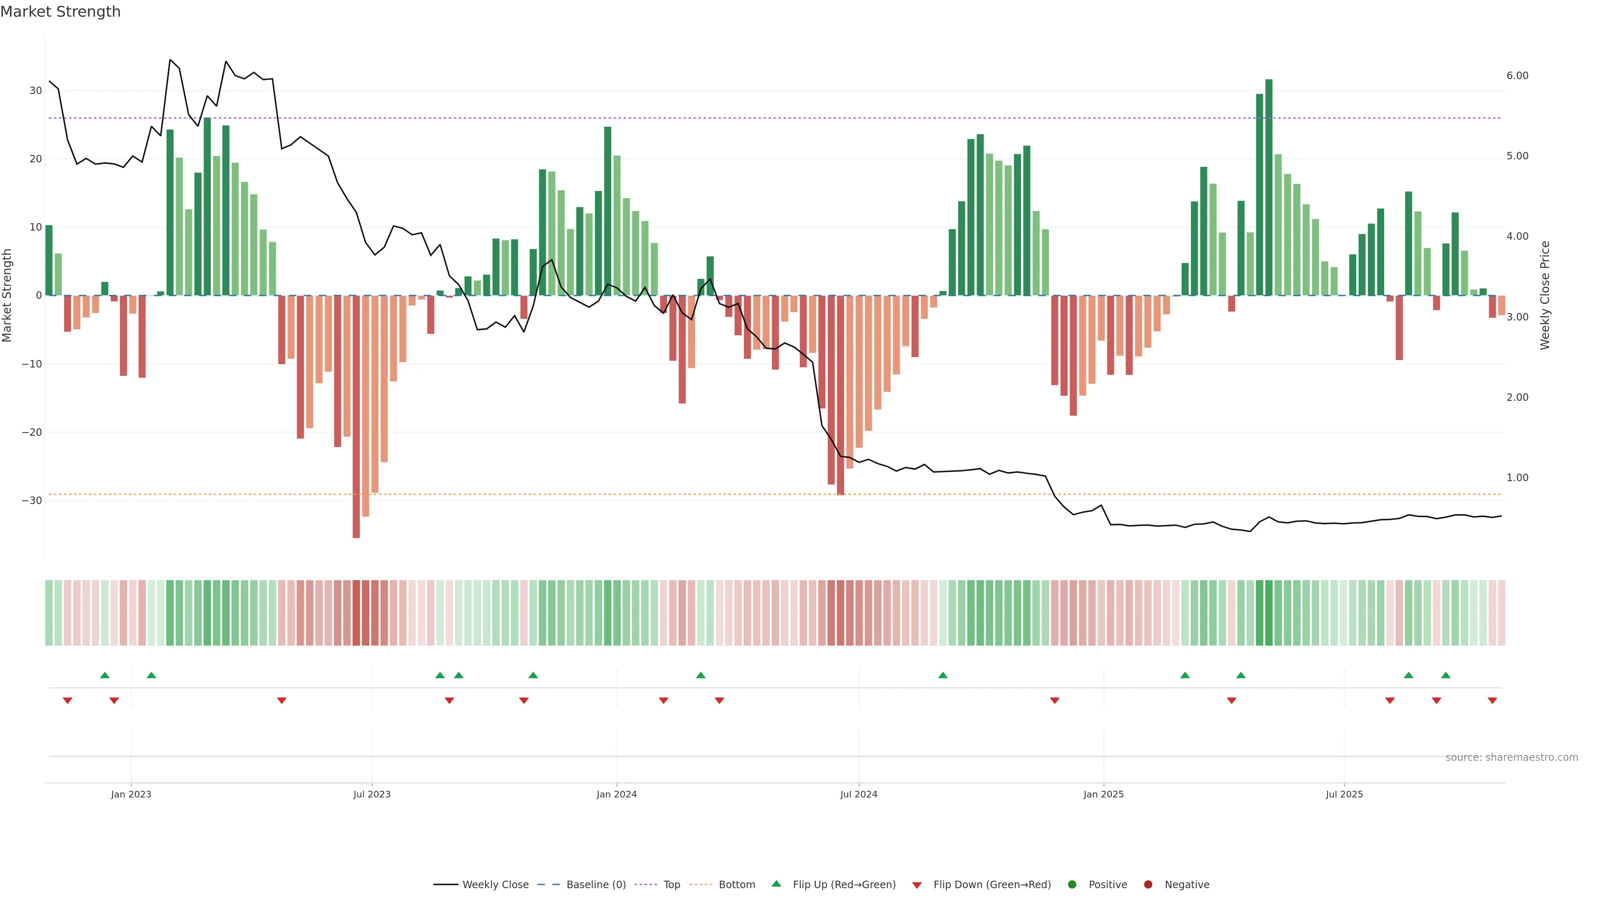Click the Market Strength chart title
Image resolution: width=1599 pixels, height=899 pixels.
(60, 12)
